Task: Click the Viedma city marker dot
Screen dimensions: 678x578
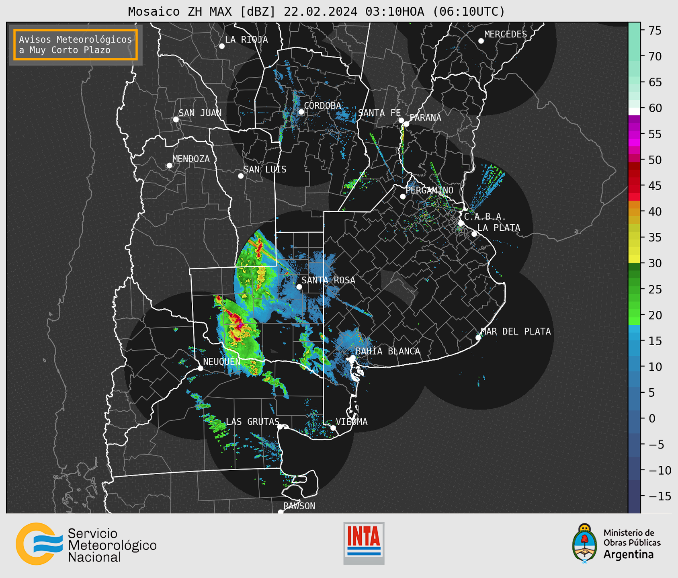Action: click(x=333, y=428)
